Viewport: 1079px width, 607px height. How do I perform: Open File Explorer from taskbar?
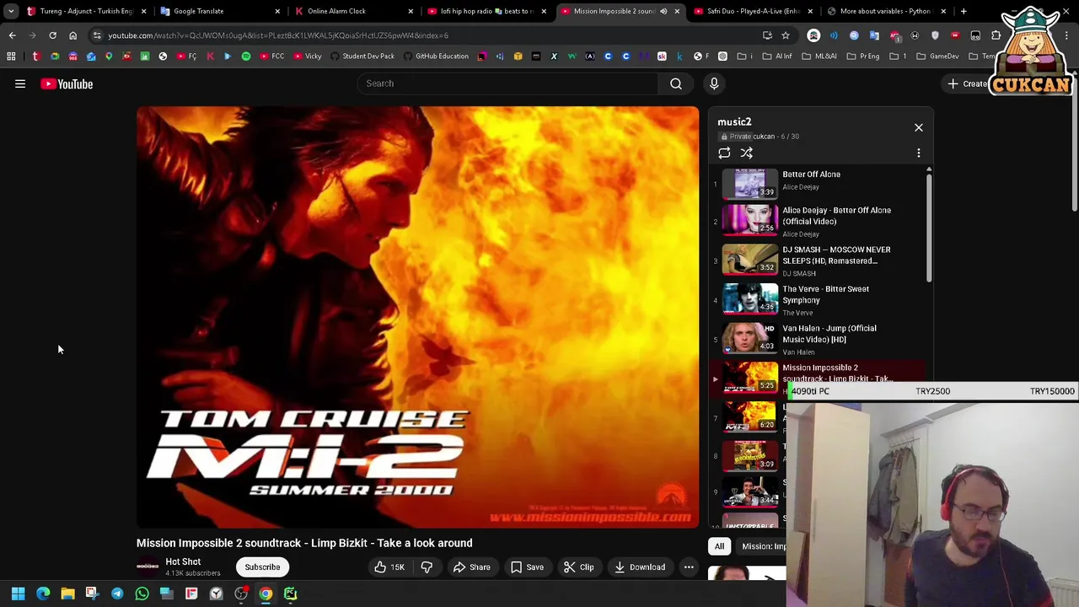point(67,594)
